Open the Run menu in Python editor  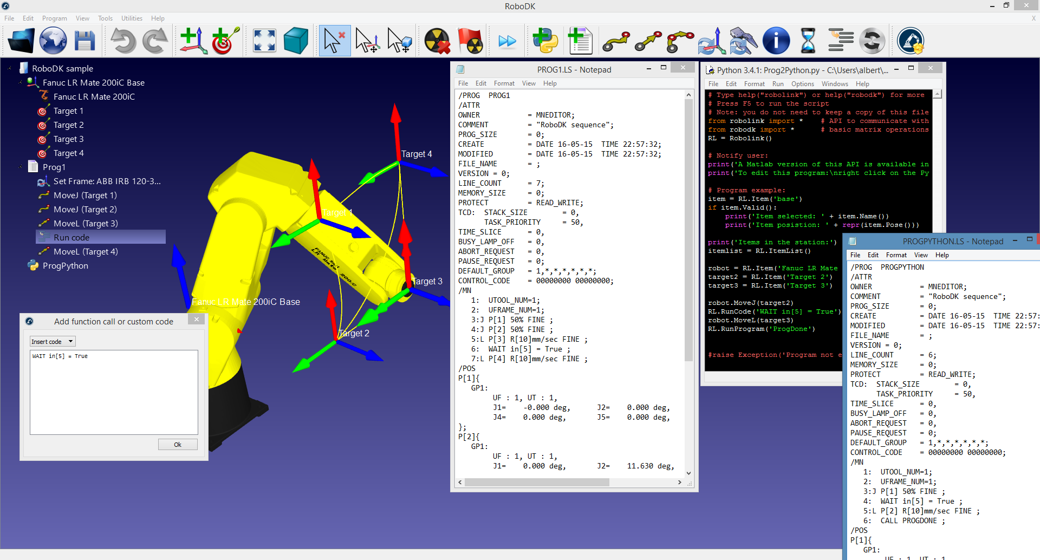[778, 83]
